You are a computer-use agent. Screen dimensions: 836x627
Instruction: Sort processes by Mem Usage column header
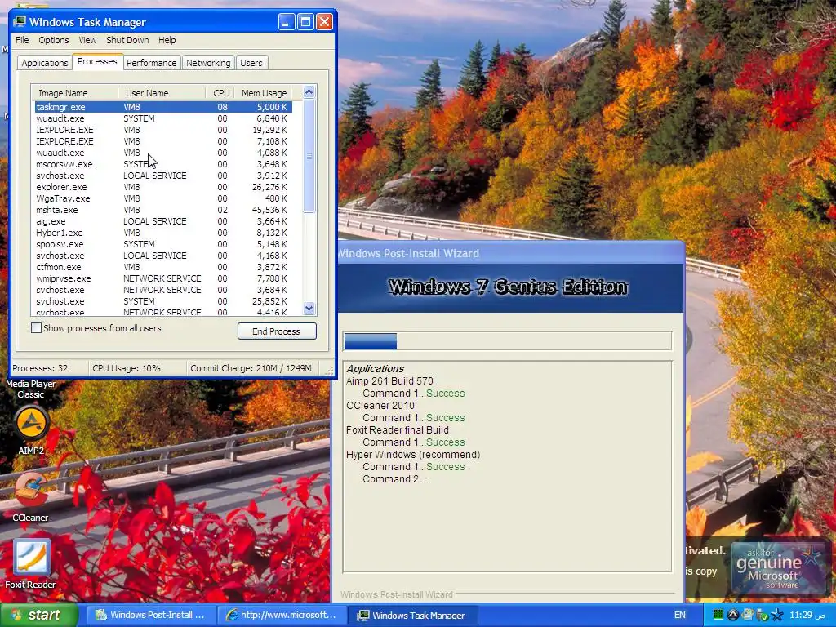tap(264, 93)
